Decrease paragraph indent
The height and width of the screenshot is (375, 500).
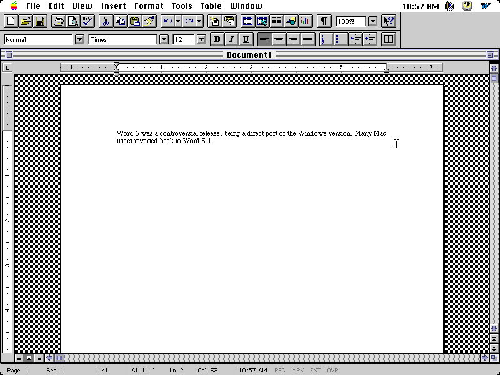coord(356,39)
